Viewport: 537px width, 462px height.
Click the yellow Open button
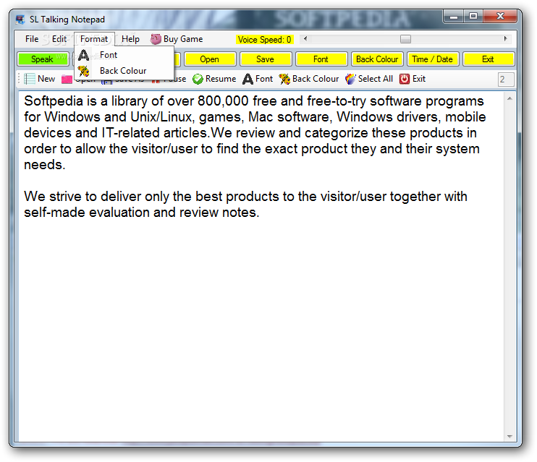(x=210, y=59)
